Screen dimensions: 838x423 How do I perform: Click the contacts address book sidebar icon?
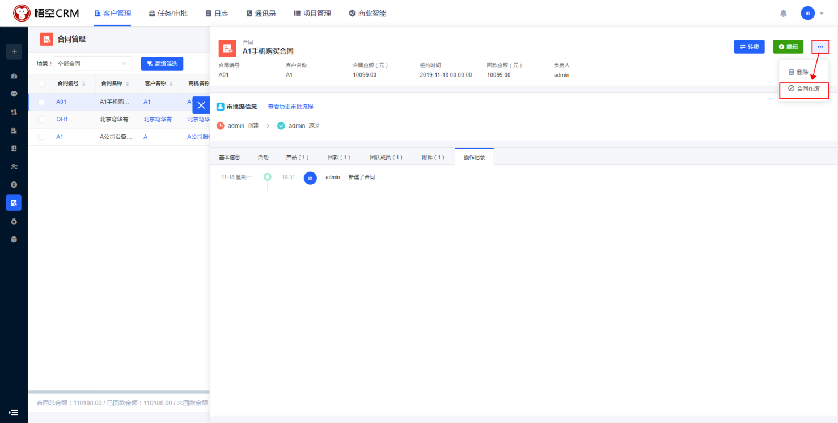[x=14, y=148]
